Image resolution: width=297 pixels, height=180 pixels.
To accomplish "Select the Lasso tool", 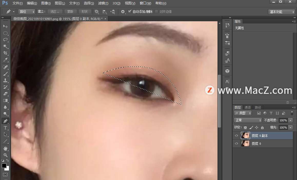I will tap(5, 40).
